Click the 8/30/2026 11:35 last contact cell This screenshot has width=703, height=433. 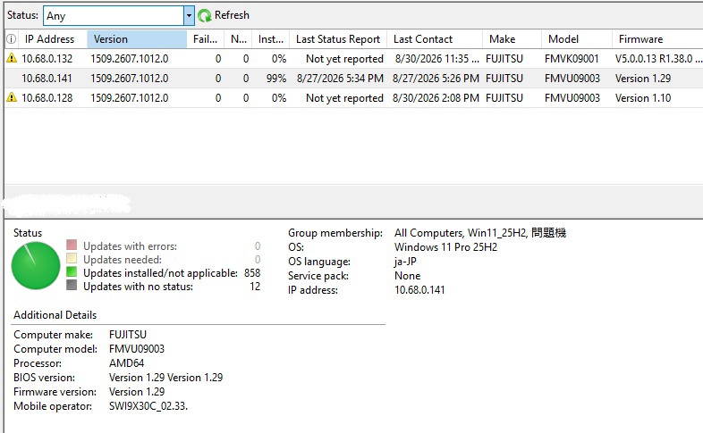click(436, 59)
